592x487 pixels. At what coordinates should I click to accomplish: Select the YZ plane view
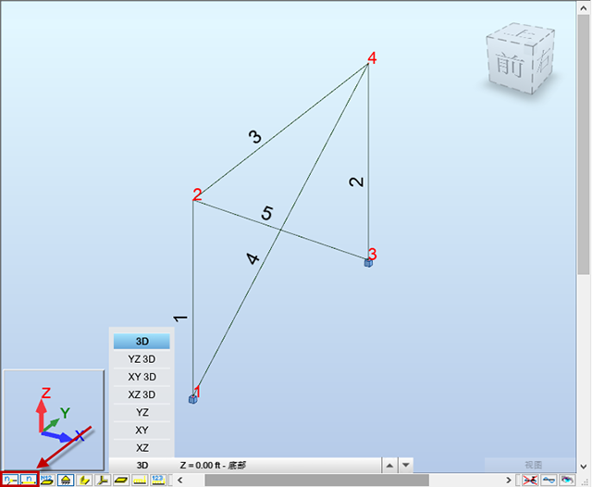(142, 412)
